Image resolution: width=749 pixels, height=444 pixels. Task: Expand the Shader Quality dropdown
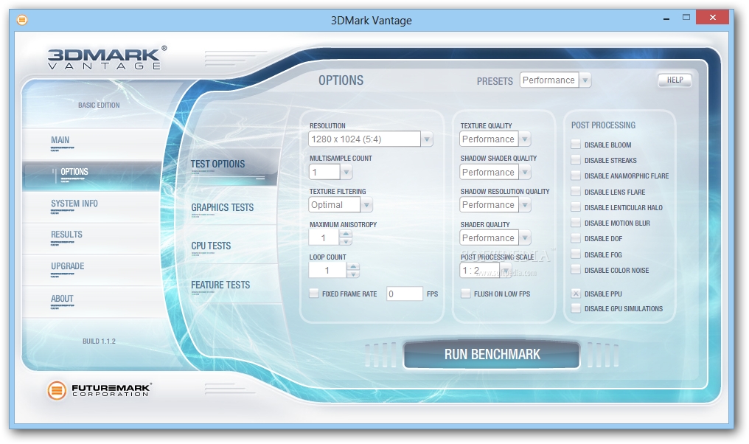click(x=525, y=238)
